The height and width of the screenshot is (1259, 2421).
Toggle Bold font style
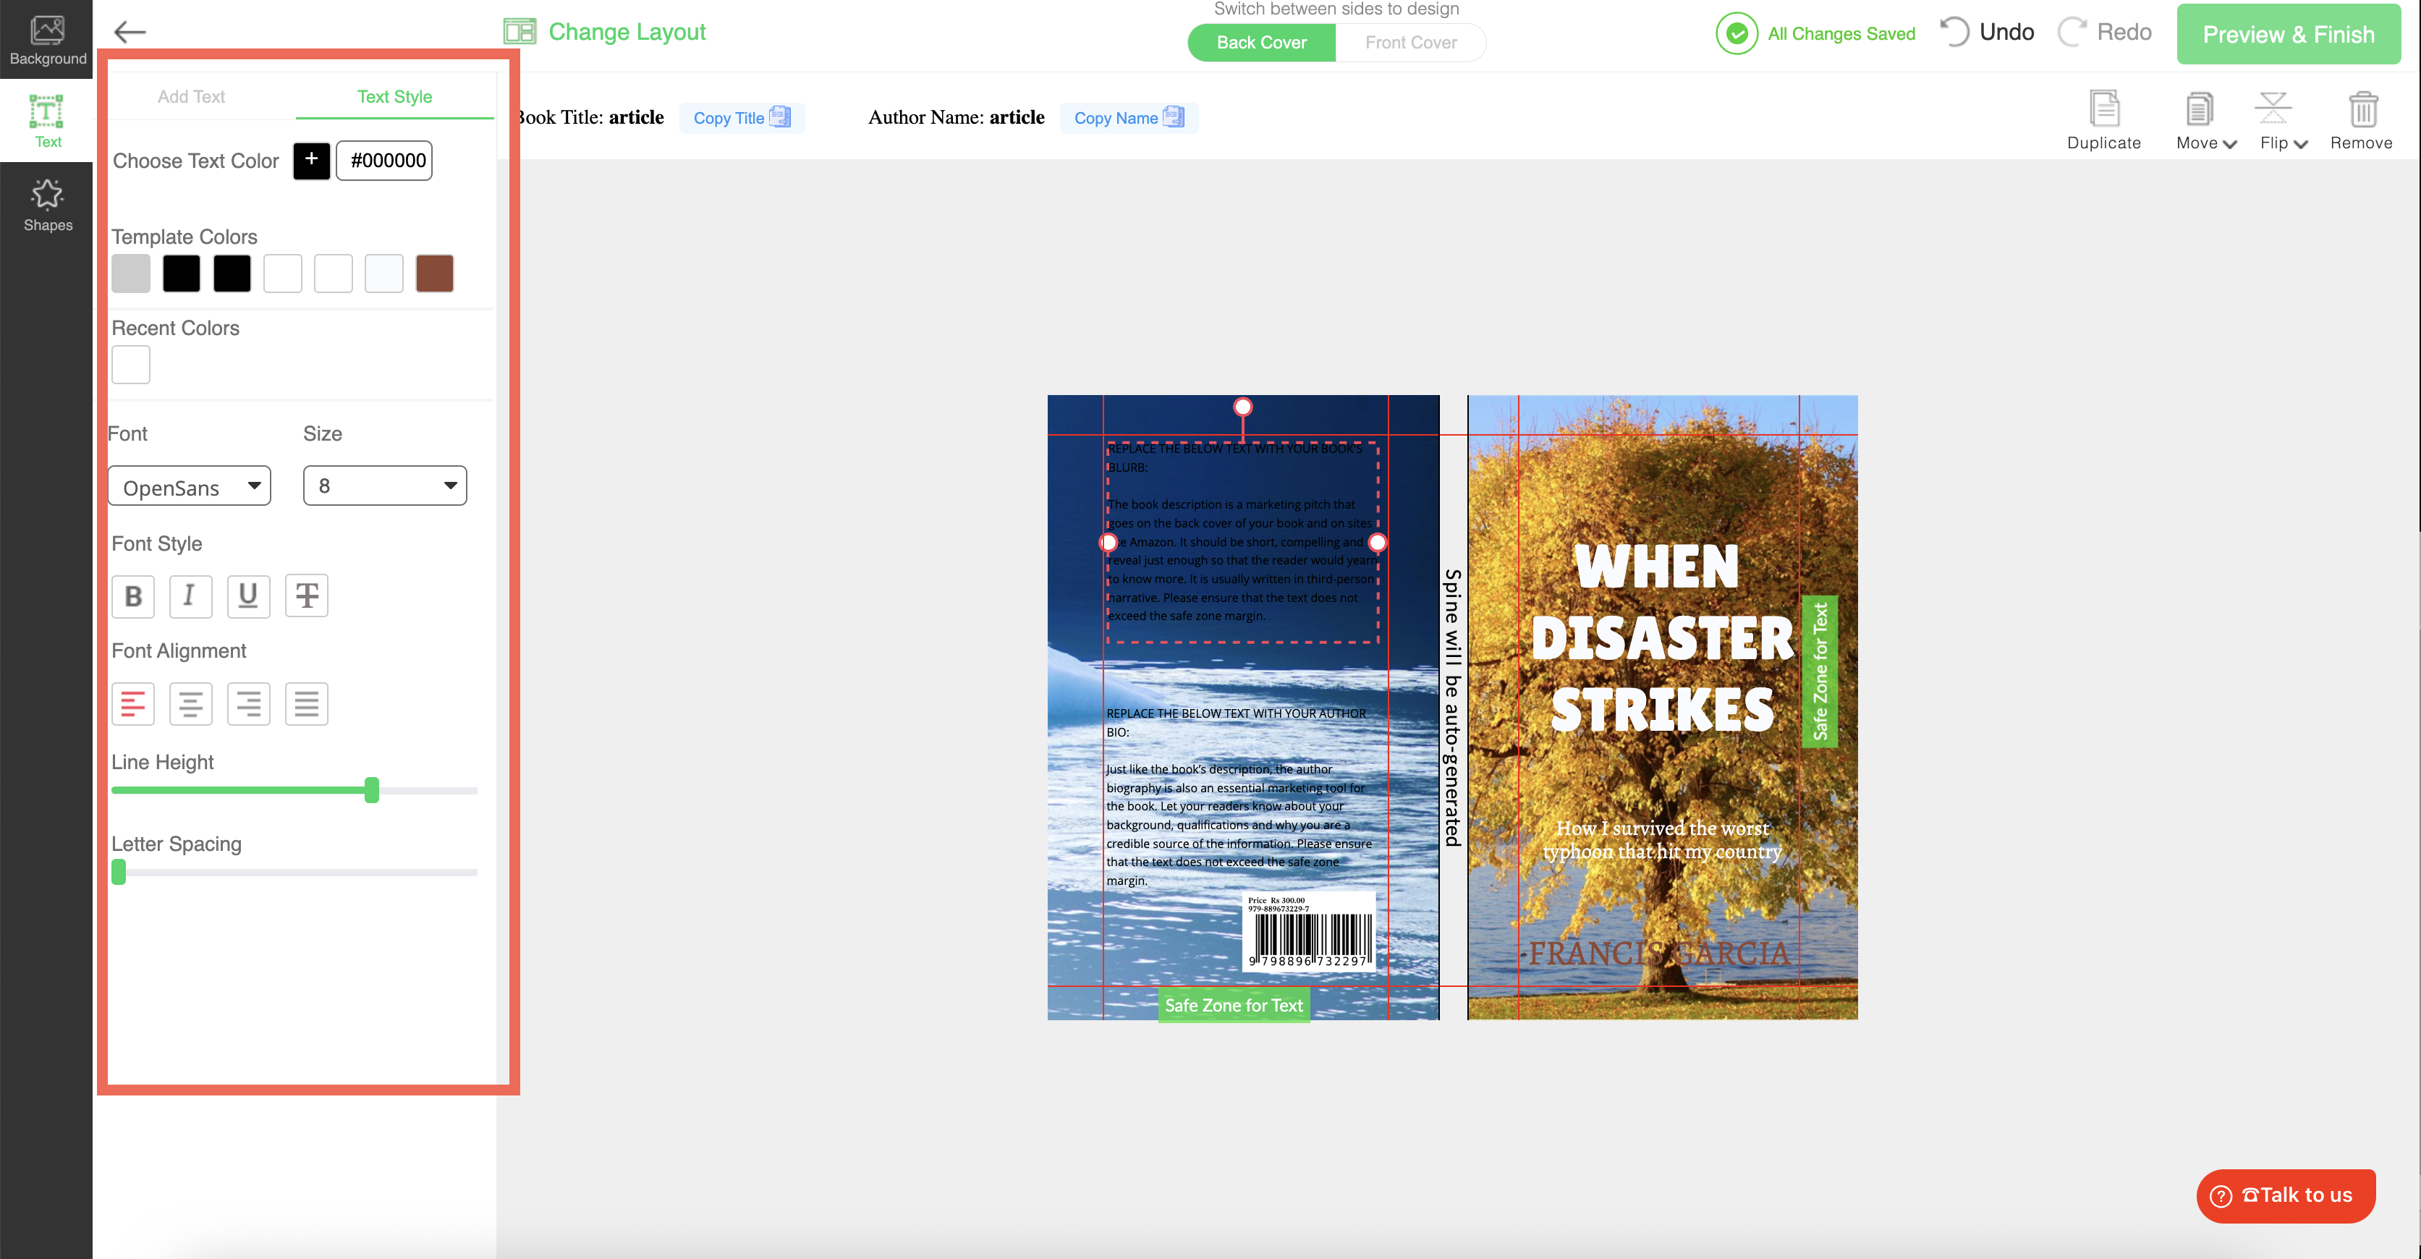pyautogui.click(x=132, y=595)
